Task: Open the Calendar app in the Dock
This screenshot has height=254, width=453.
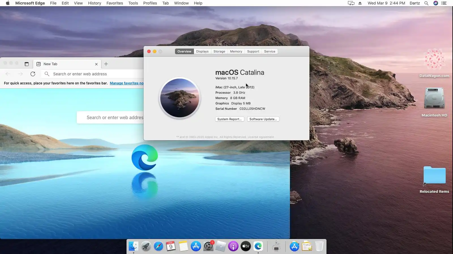Action: pyautogui.click(x=171, y=246)
